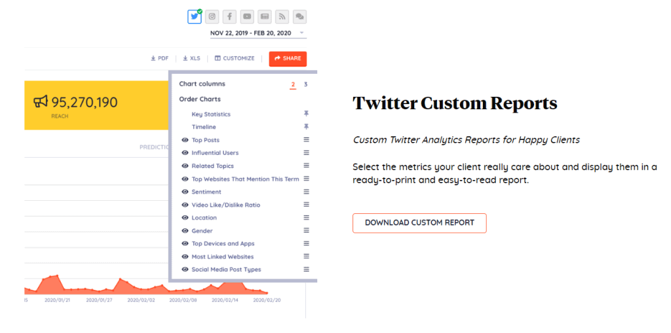This screenshot has width=671, height=333.
Task: Hide the Related Topics chart
Action: tap(185, 166)
